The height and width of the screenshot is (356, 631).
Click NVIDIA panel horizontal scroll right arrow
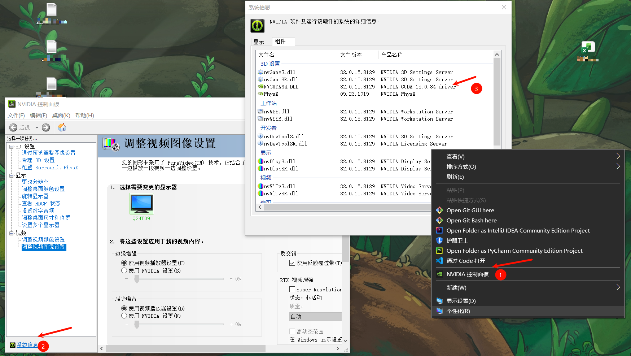coord(338,348)
